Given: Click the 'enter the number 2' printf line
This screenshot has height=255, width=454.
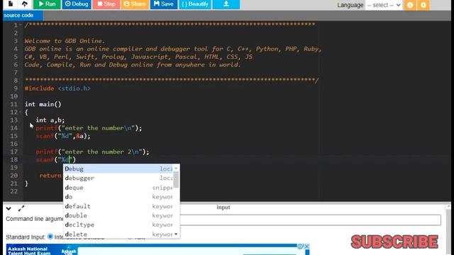Looking at the screenshot, I should coord(93,152).
